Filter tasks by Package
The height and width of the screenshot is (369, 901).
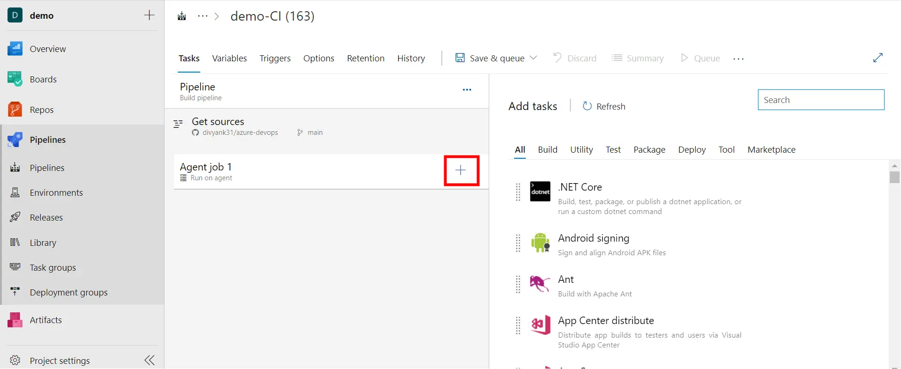pos(650,150)
